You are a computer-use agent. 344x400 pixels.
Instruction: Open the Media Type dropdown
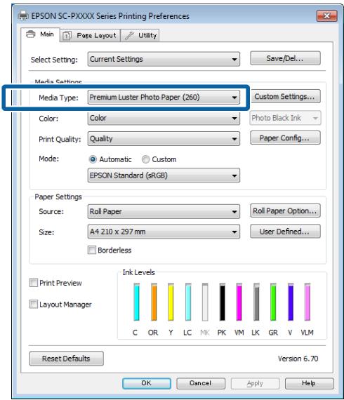(164, 98)
